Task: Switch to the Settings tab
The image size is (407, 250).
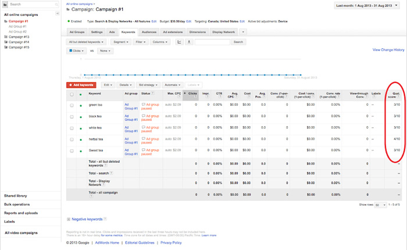Action: (x=97, y=32)
